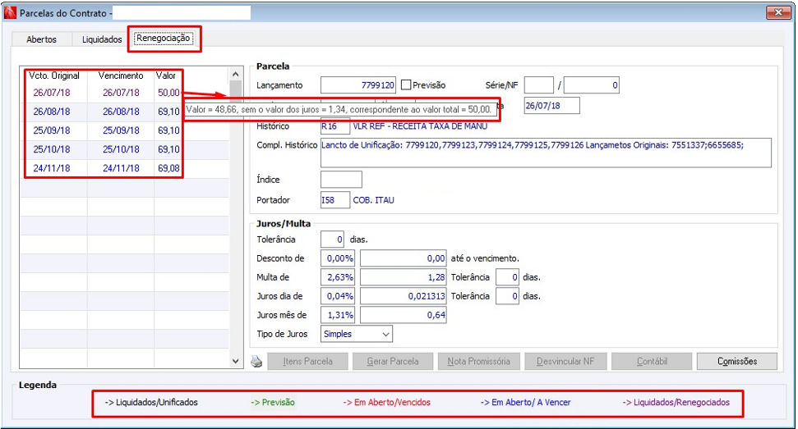The width and height of the screenshot is (798, 429).
Task: Toggle the Previsão checkbox
Action: (406, 84)
